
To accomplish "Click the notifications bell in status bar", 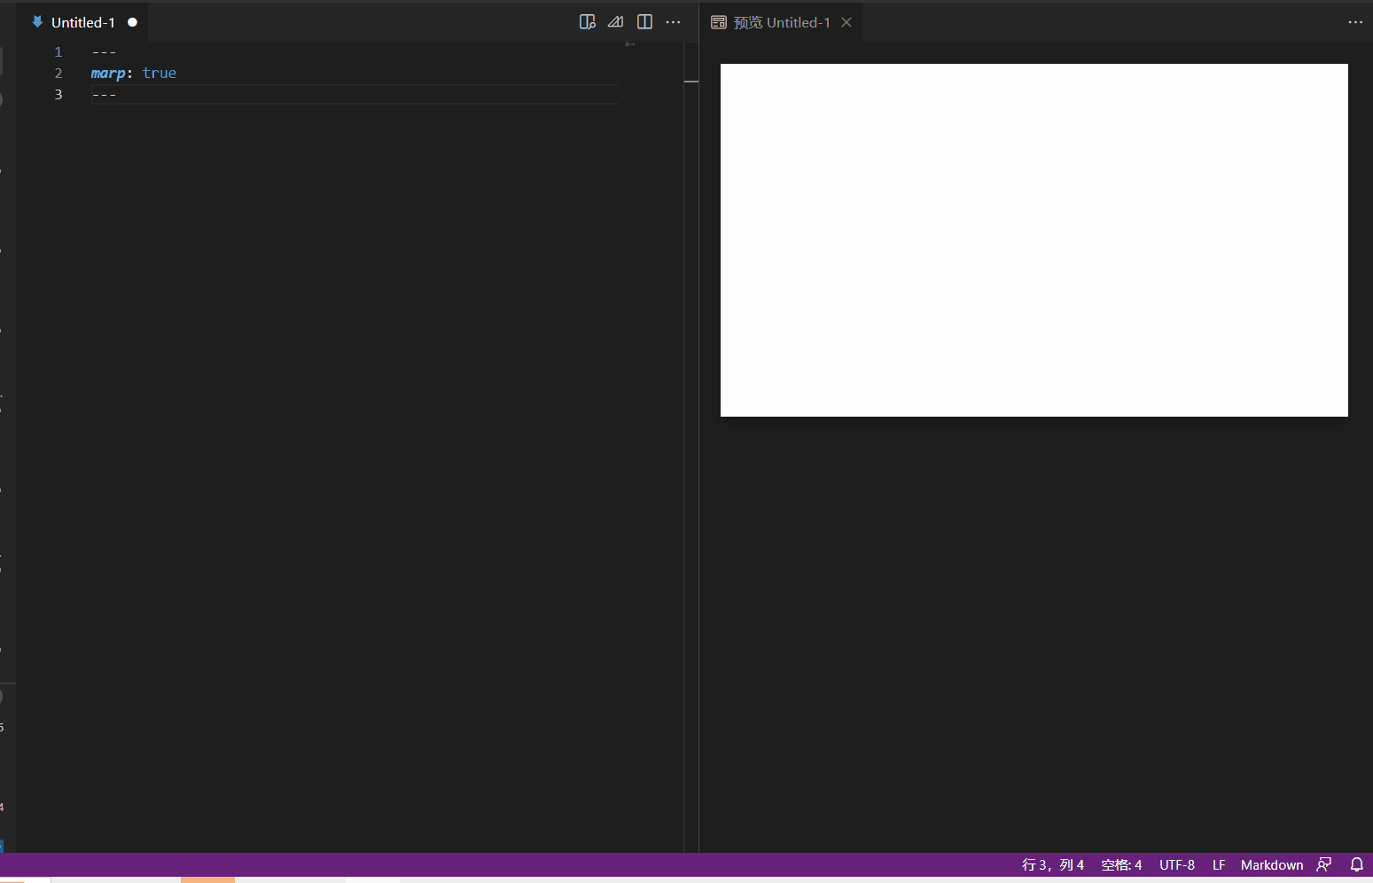I will tap(1357, 864).
